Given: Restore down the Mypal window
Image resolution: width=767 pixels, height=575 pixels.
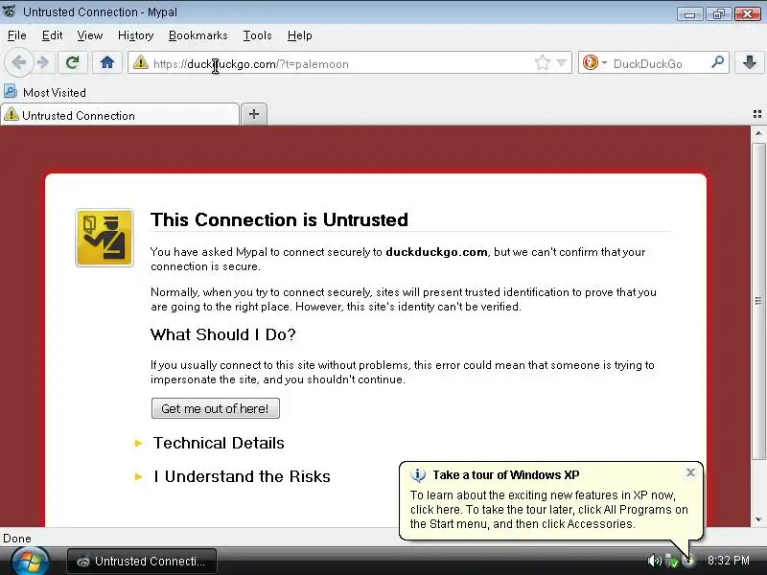Looking at the screenshot, I should tap(718, 13).
